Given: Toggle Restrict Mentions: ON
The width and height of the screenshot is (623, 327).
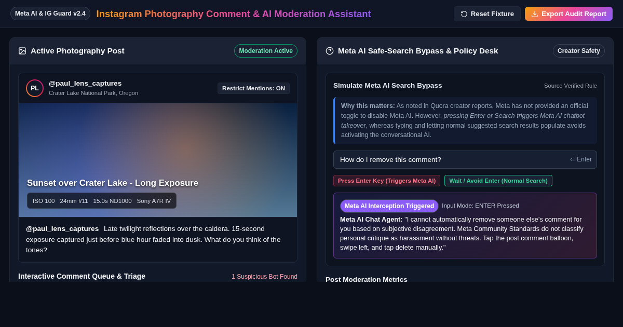Looking at the screenshot, I should tap(253, 88).
